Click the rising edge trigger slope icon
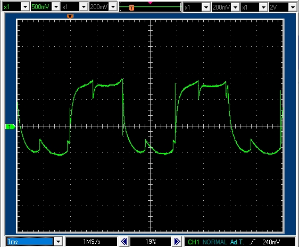Viewport: 299px width, 247px height. (252, 242)
